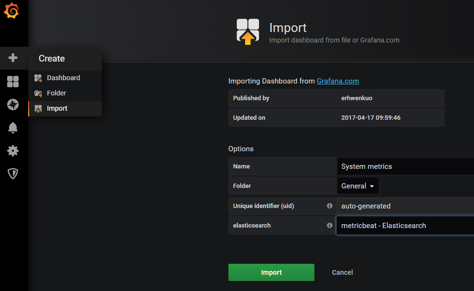Open the Alerting bell icon
This screenshot has height=291, width=474.
13,128
